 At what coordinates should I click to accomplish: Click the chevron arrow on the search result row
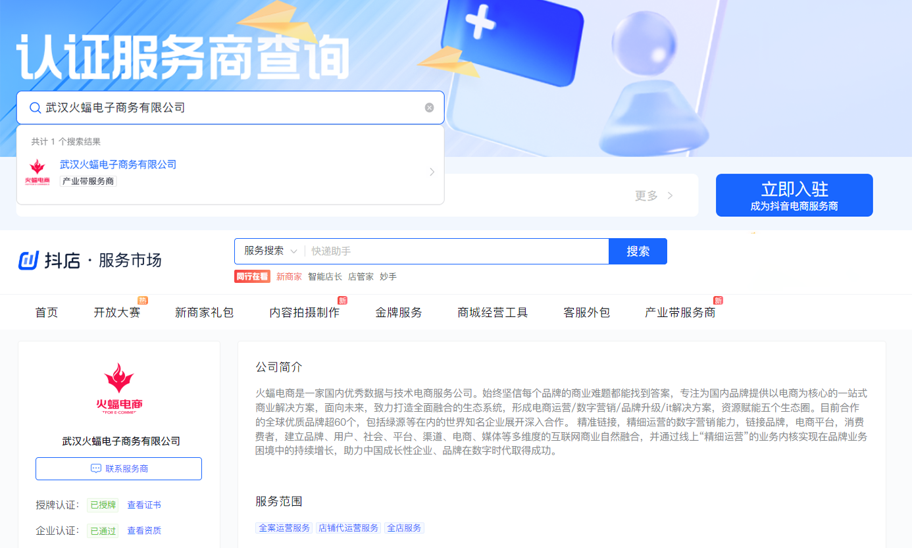[432, 172]
